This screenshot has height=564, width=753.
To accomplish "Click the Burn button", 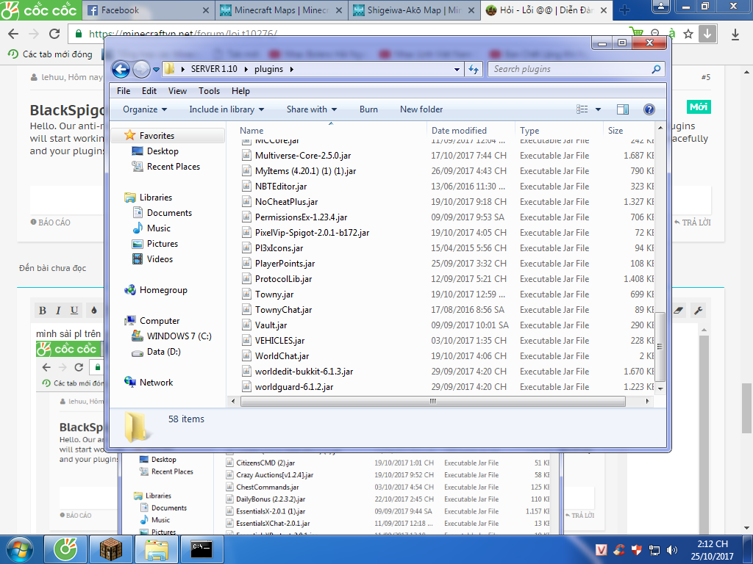I will 368,109.
